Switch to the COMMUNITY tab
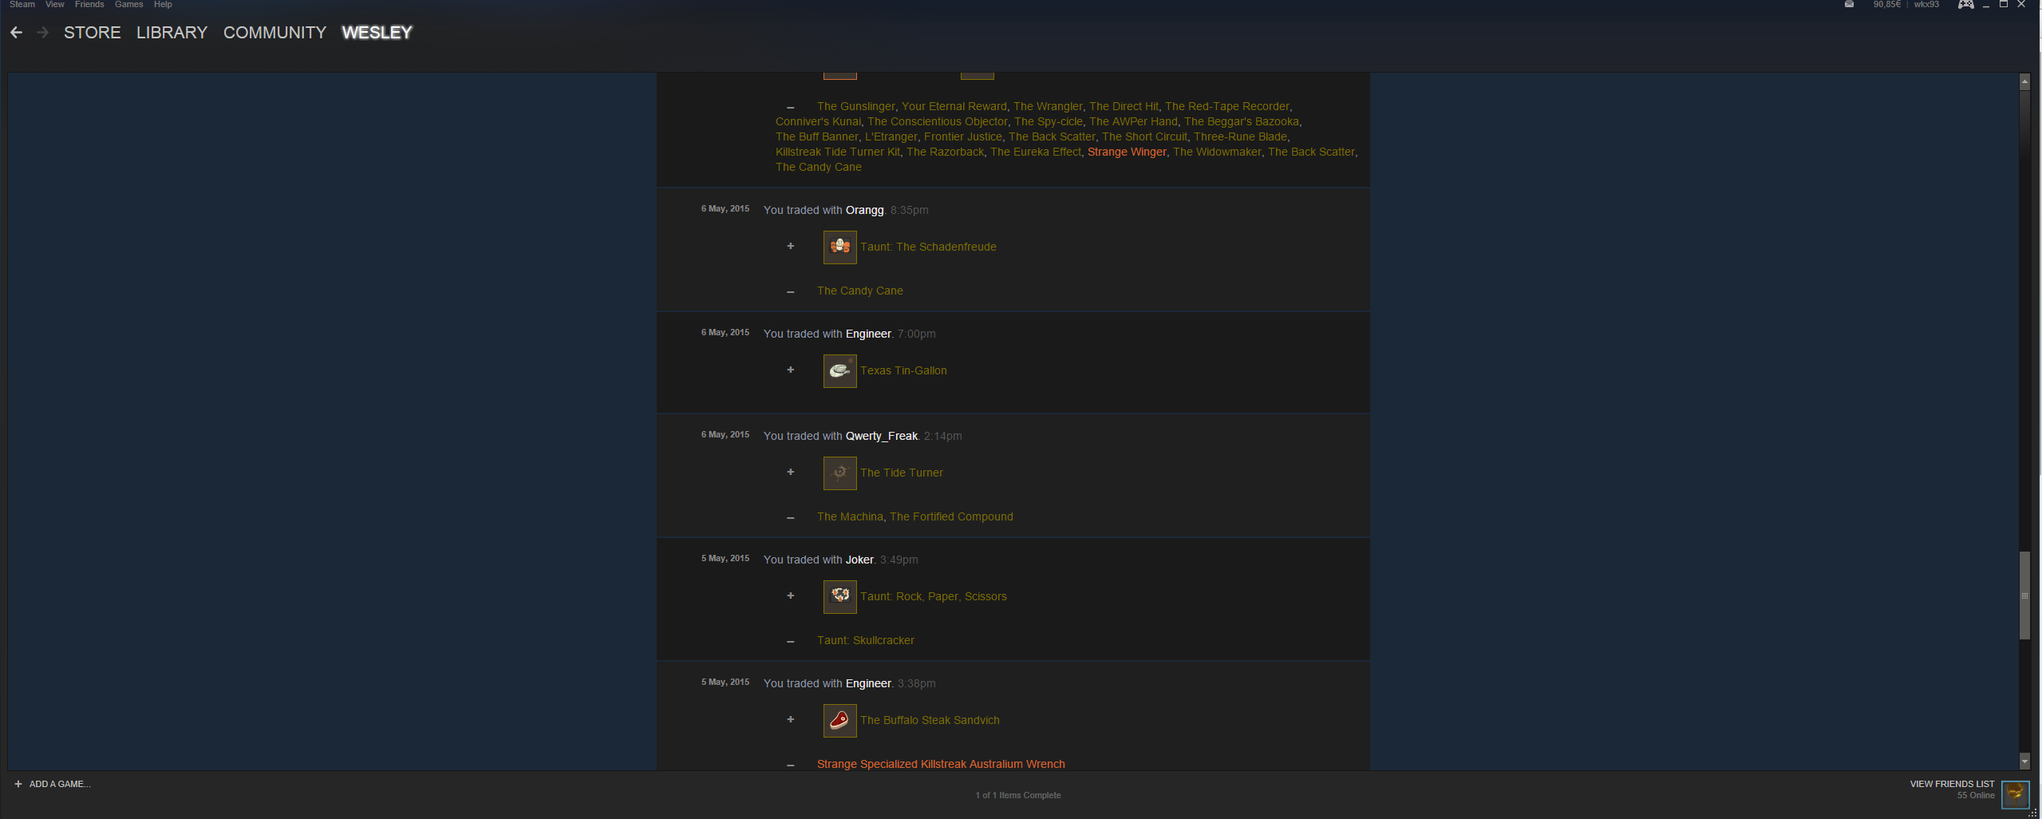Viewport: 2042px width, 819px height. tap(275, 33)
